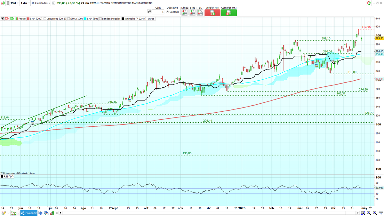Click the 246,16 level label
Image resolution: width=384 pixels, height=216 pixels.
[x=112, y=102]
